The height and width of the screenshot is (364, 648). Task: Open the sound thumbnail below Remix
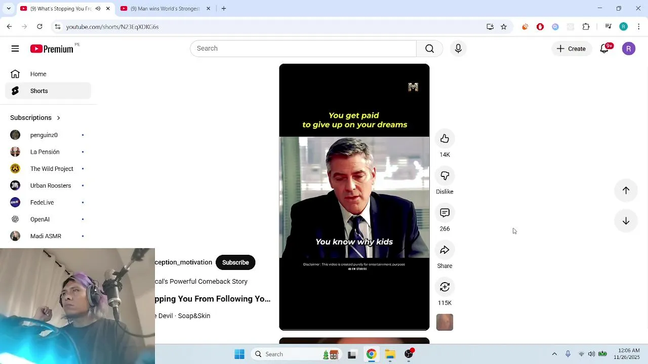click(x=444, y=322)
